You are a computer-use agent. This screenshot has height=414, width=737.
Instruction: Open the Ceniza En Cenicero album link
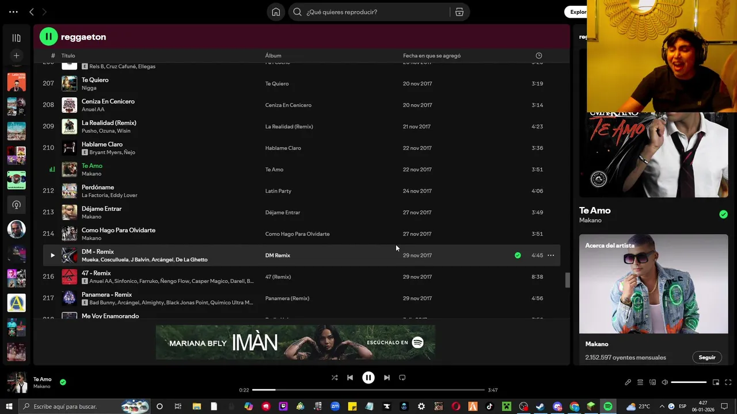click(x=288, y=105)
